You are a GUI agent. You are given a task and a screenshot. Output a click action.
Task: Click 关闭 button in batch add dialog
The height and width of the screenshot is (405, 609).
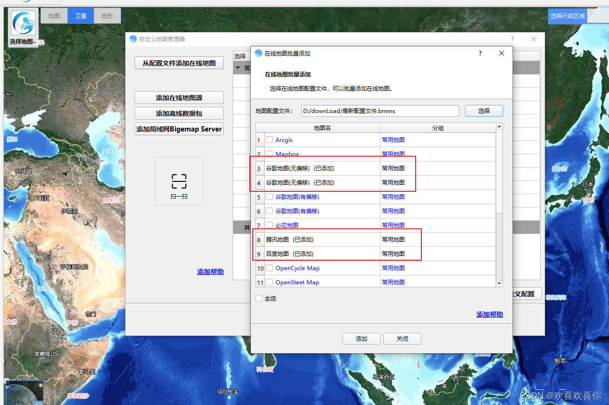[402, 339]
